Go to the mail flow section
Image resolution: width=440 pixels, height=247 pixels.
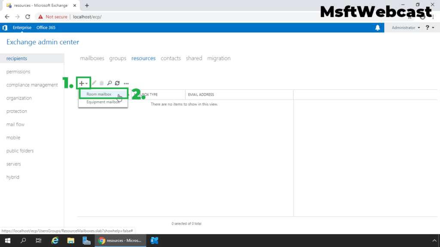click(x=15, y=124)
